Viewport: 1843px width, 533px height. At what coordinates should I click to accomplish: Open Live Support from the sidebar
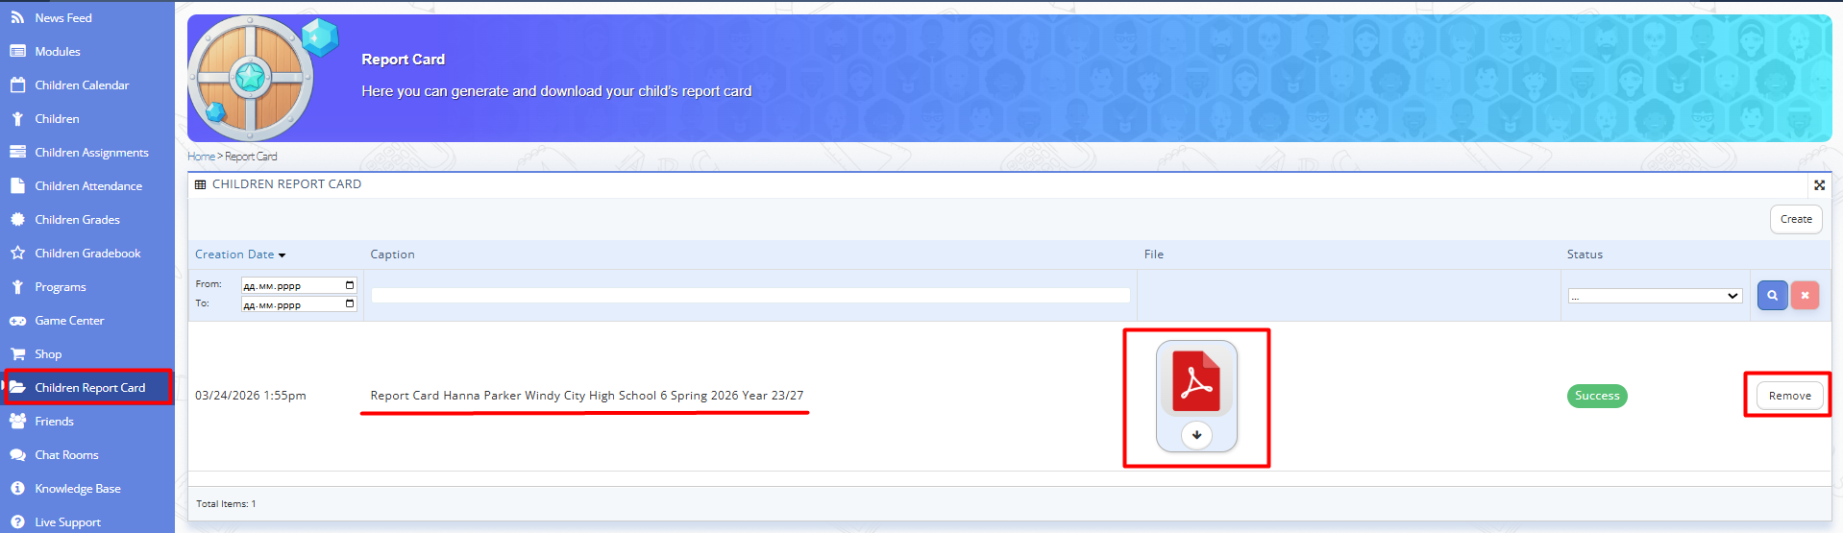tap(67, 522)
